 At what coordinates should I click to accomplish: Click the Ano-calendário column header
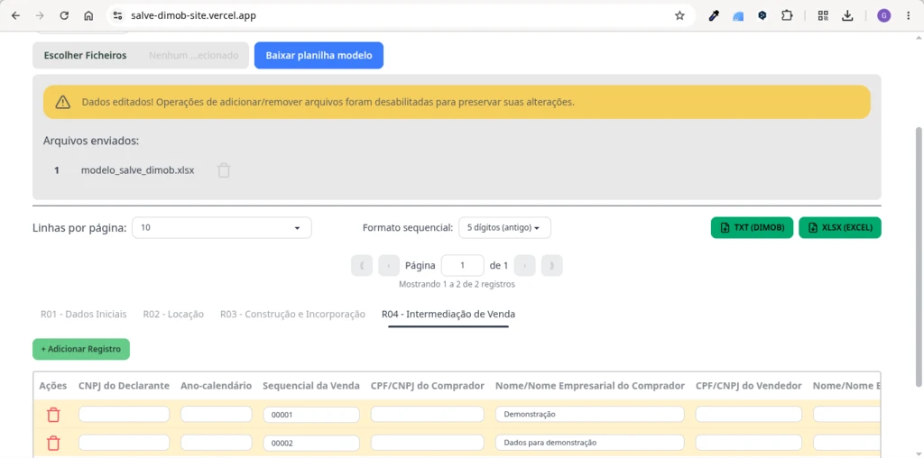(x=217, y=386)
